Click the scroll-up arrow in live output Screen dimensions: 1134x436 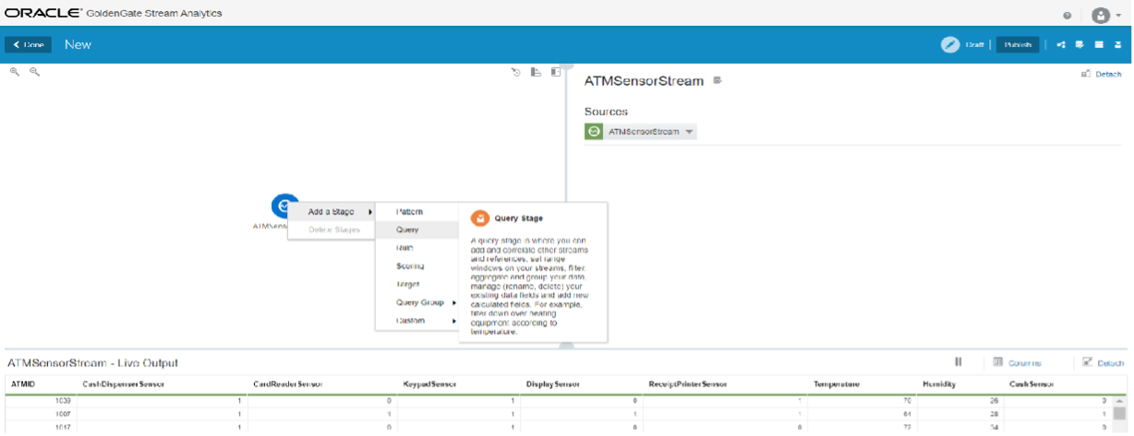tap(1119, 401)
